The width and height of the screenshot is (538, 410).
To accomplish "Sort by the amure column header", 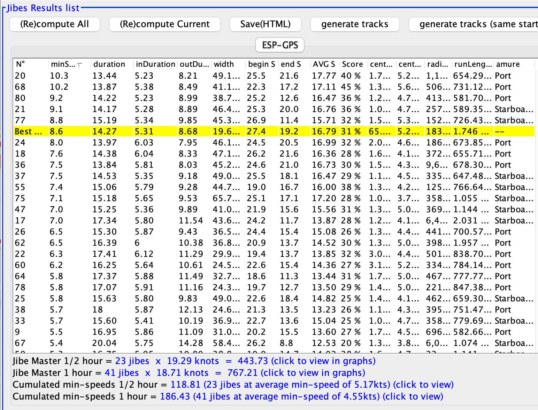I will (508, 64).
